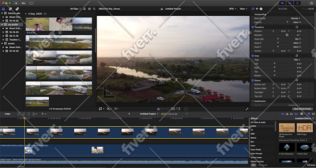This screenshot has width=316, height=168.
Task: Click the headphones solo icon in timeline
Action: pos(291,114)
